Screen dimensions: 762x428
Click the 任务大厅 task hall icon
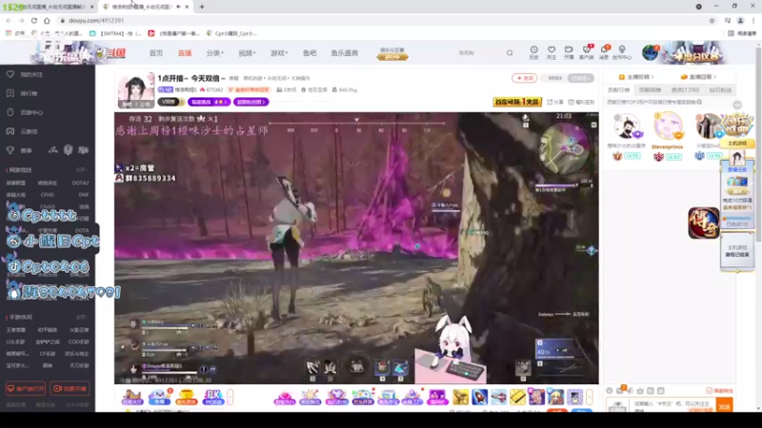(x=131, y=397)
